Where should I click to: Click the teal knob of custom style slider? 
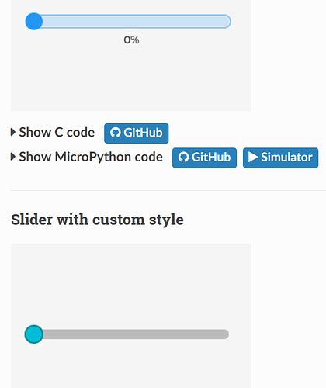click(x=34, y=334)
